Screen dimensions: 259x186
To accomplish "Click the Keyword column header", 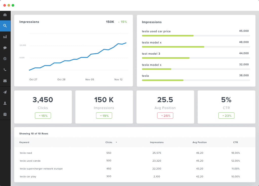I will coord(24,142).
